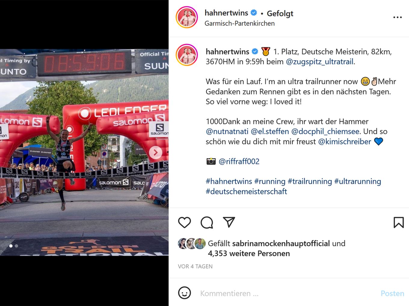Screen dimensions: 409x306
Task: Toggle the Gefolgt following status
Action: coord(280,13)
